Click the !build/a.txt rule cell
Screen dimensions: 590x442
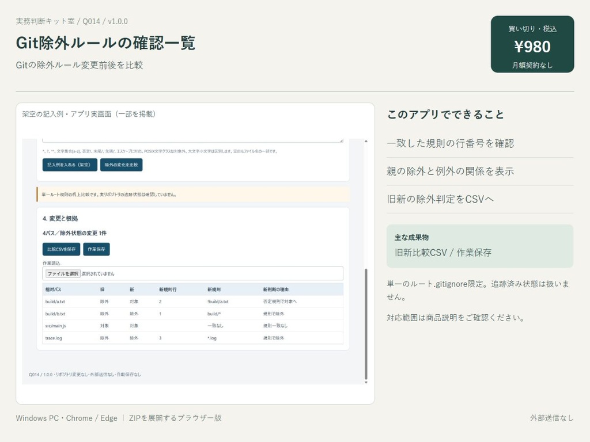tap(218, 302)
